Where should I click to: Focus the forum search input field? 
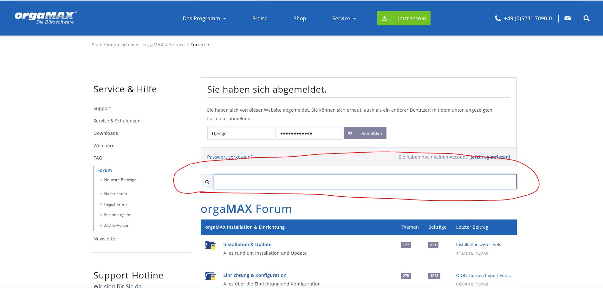pos(365,182)
